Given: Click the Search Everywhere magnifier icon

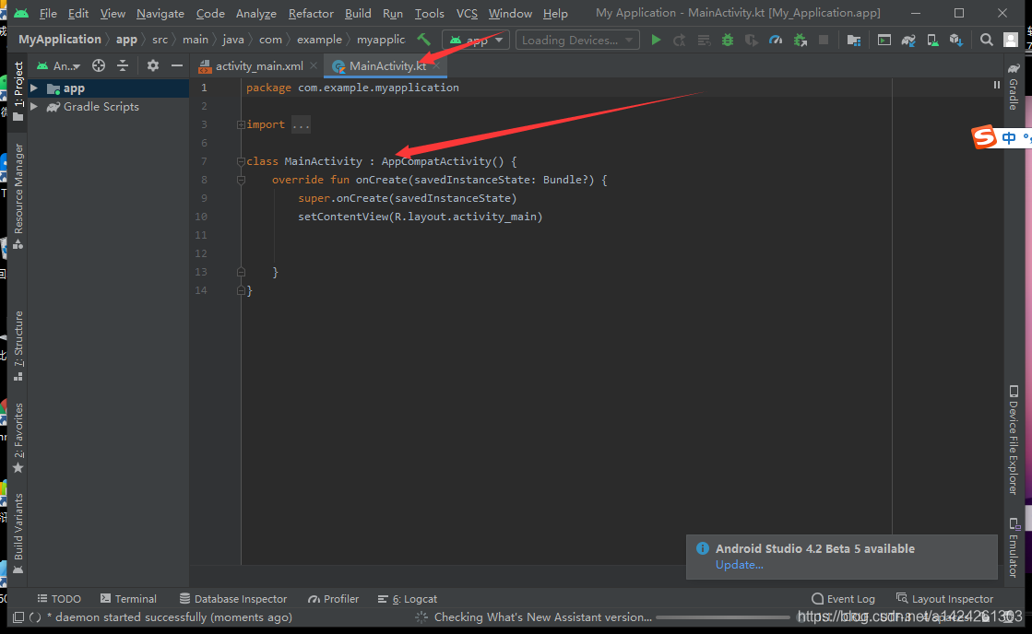Looking at the screenshot, I should (x=986, y=41).
